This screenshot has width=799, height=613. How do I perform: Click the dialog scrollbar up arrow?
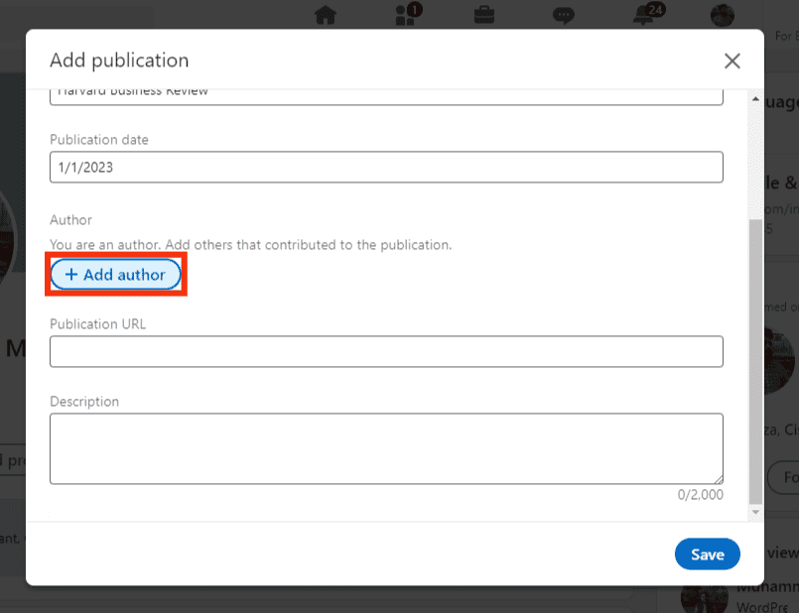point(755,99)
